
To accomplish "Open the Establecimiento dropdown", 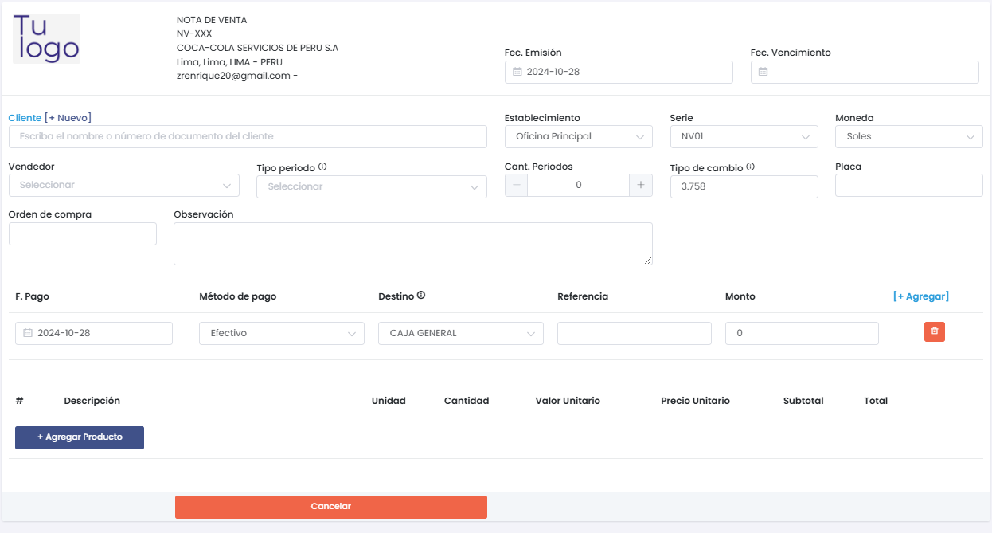I will 578,136.
